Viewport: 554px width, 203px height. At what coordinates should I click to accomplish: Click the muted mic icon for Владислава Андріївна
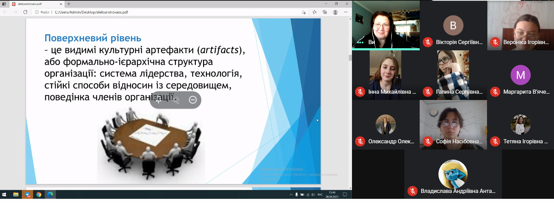point(413,191)
